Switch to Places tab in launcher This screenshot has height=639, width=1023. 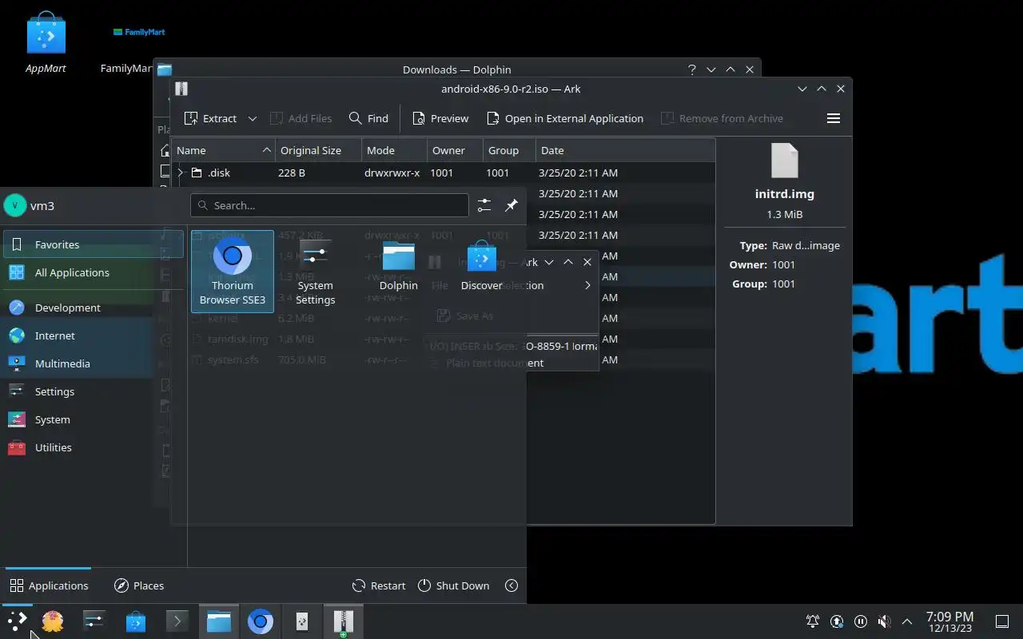[x=139, y=585]
